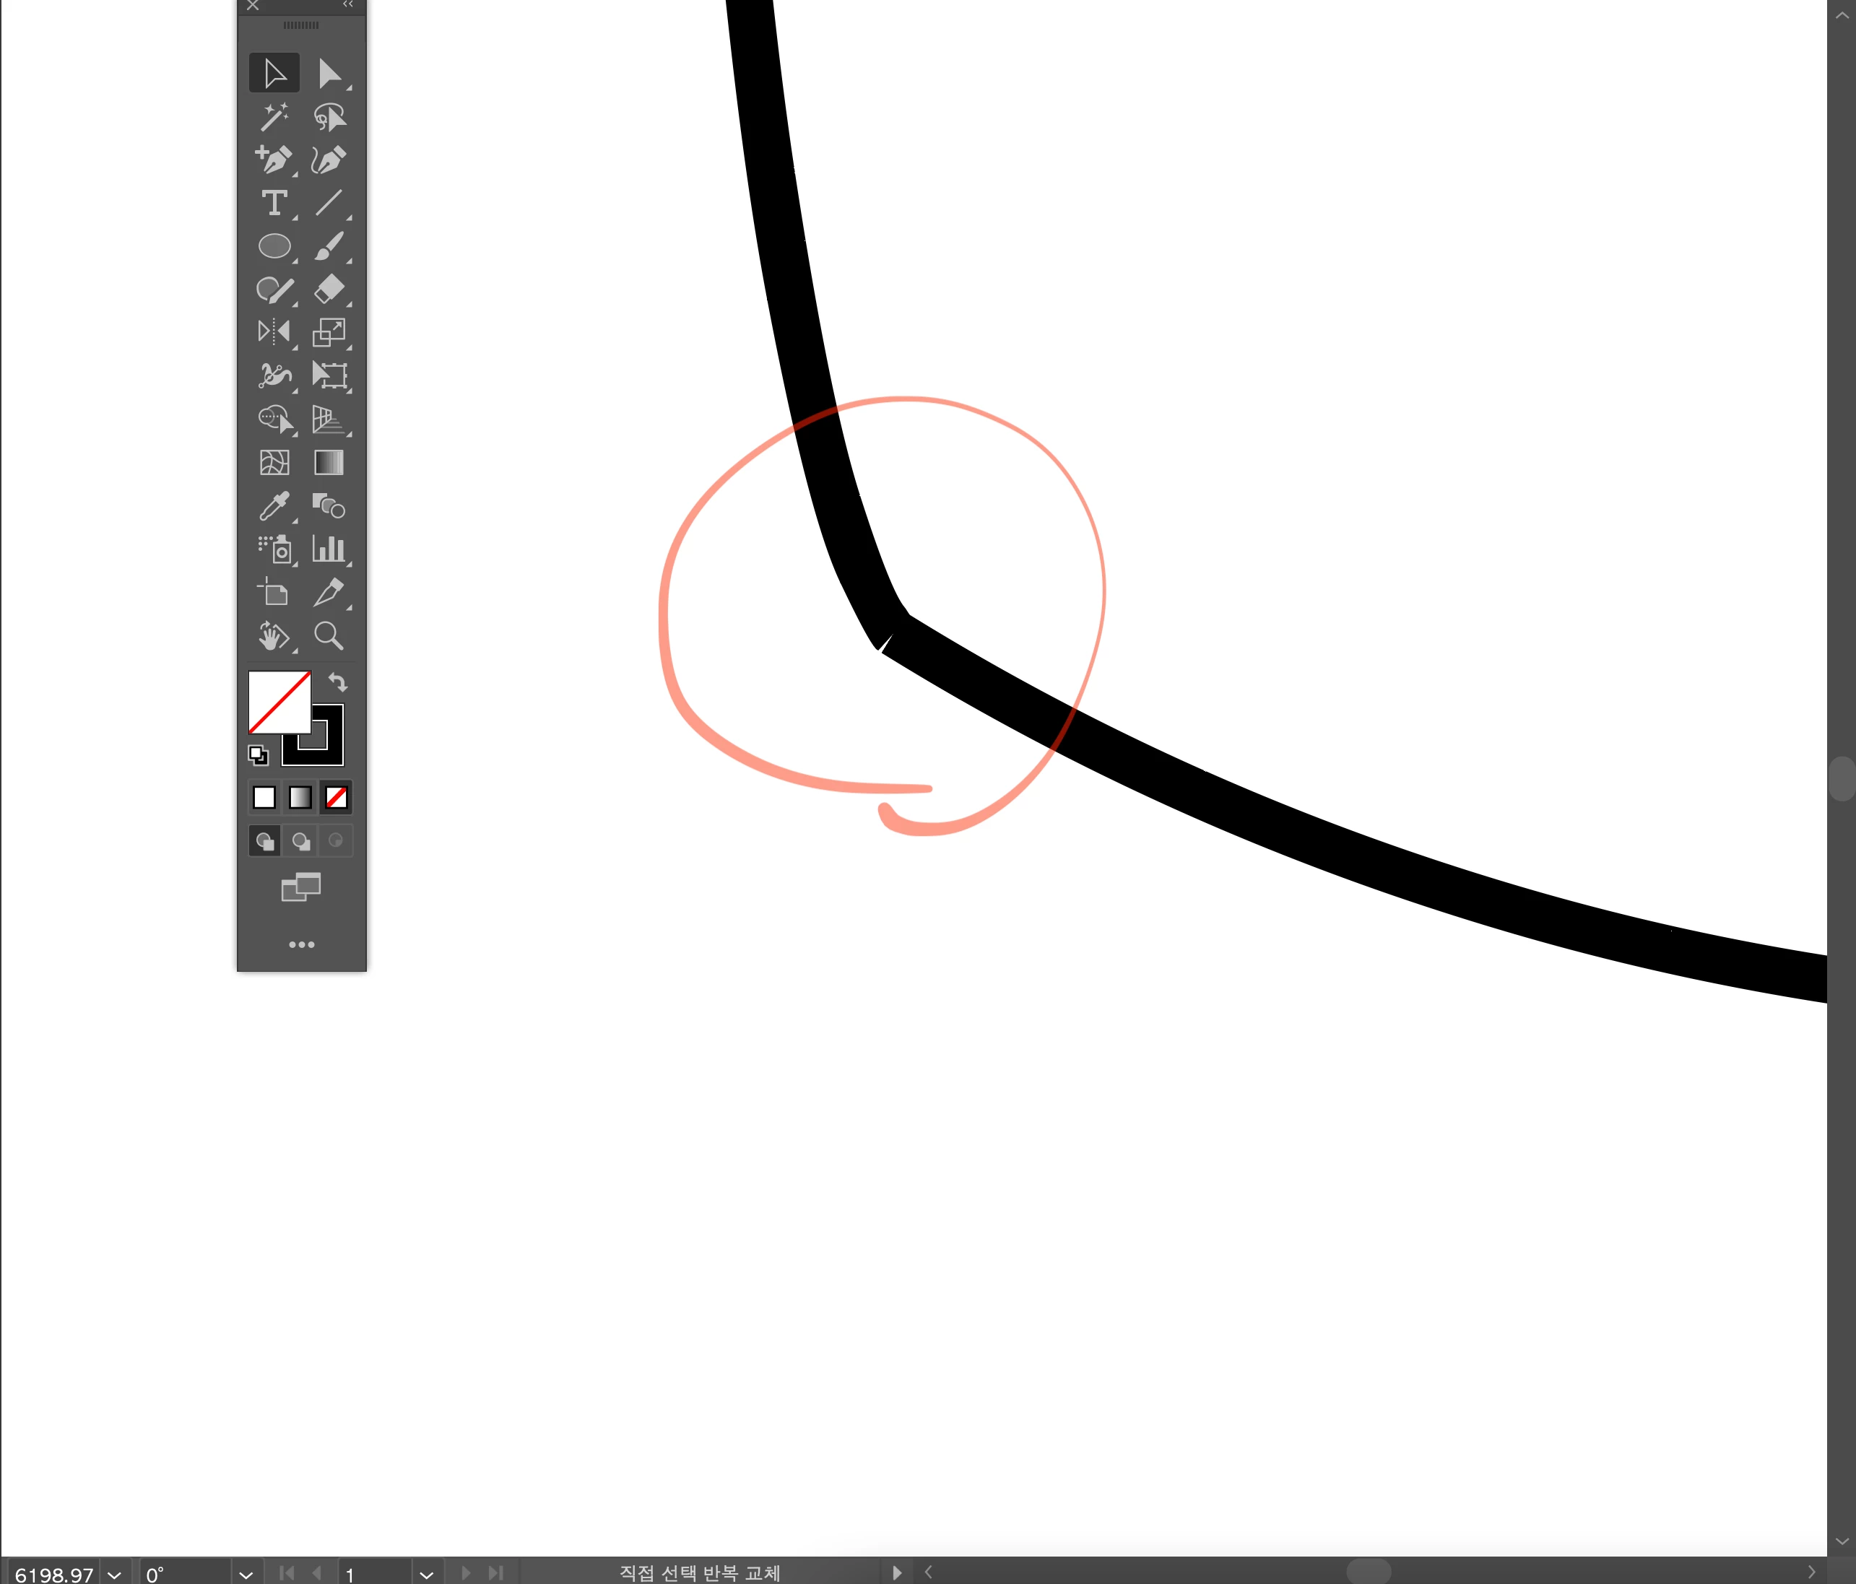Pick the Type tool
1856x1584 pixels.
(x=274, y=204)
